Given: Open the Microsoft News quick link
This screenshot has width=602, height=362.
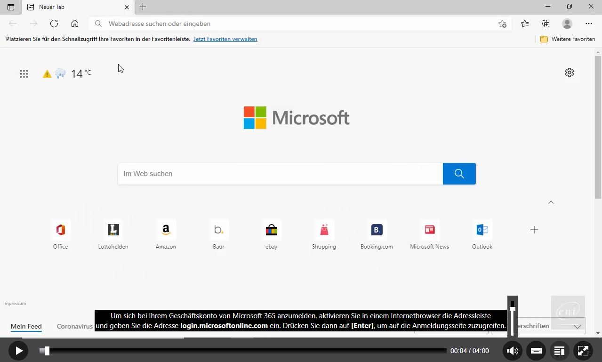Looking at the screenshot, I should (429, 235).
